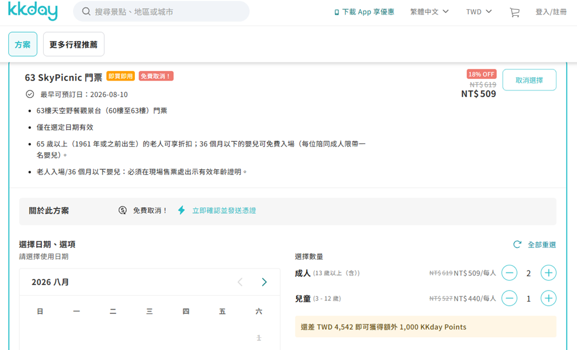
Task: Click the checkmark icon beside 最早可預訂日
Action: (x=30, y=94)
